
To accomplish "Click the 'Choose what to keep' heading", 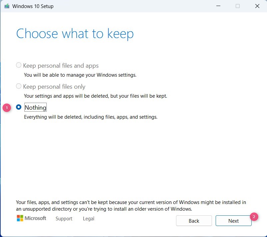I will [x=75, y=34].
